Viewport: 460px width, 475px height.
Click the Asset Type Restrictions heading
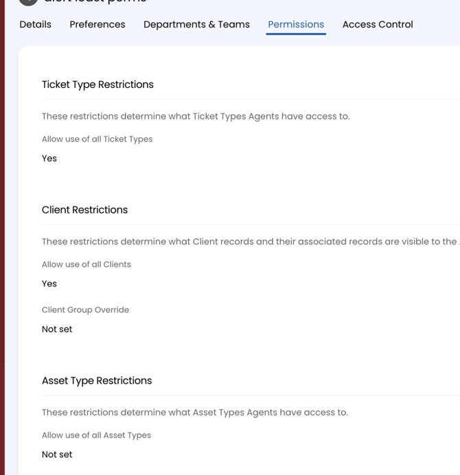pos(97,380)
